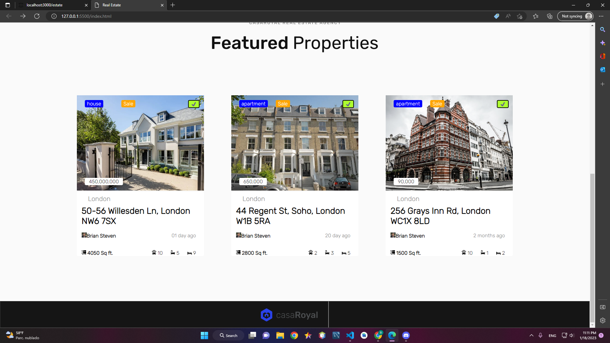Click the casaRoyal footer logo

coord(289,315)
